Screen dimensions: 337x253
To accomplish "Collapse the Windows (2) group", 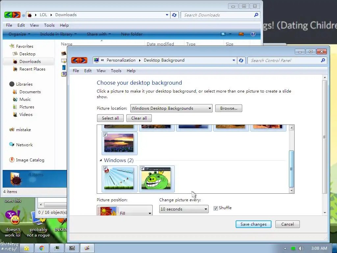I will point(101,160).
